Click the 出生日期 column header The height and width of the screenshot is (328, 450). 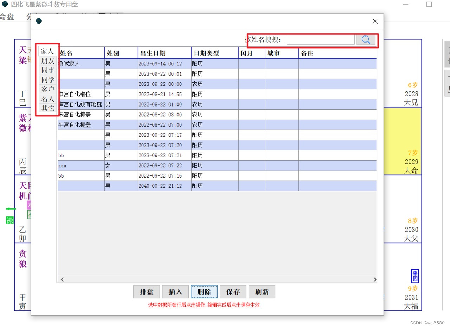tap(165, 53)
